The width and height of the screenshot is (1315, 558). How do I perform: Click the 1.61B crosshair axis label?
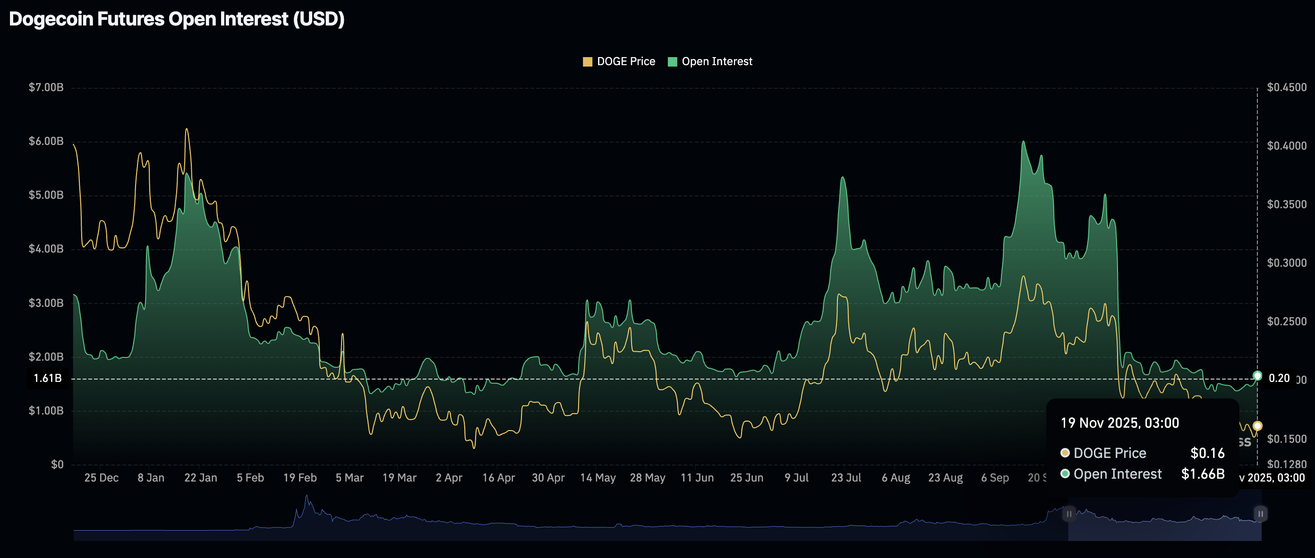pos(48,379)
